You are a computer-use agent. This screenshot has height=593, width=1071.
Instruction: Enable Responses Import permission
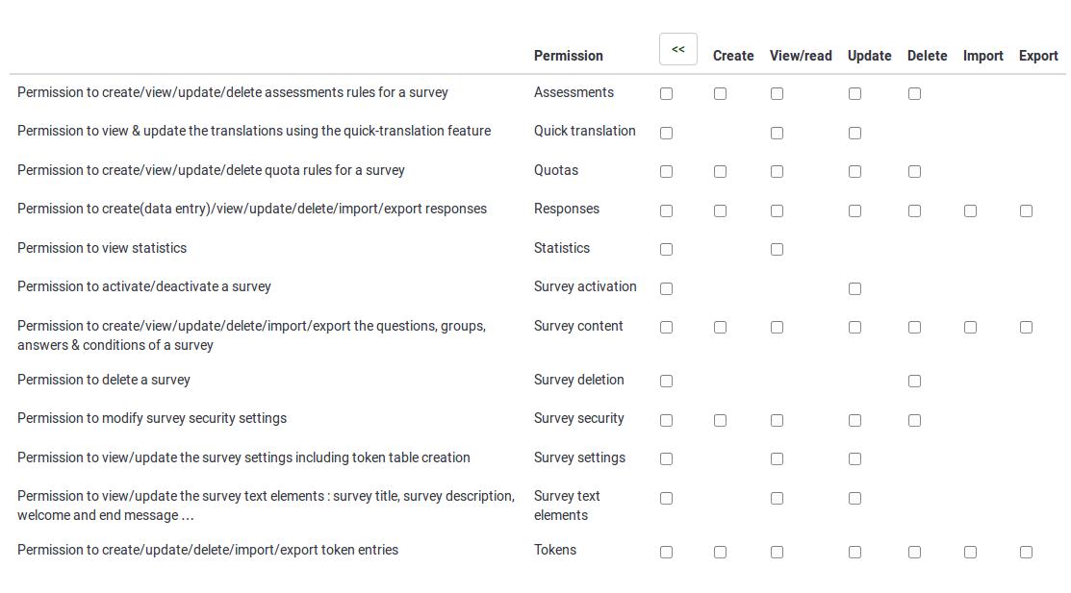[x=970, y=210]
